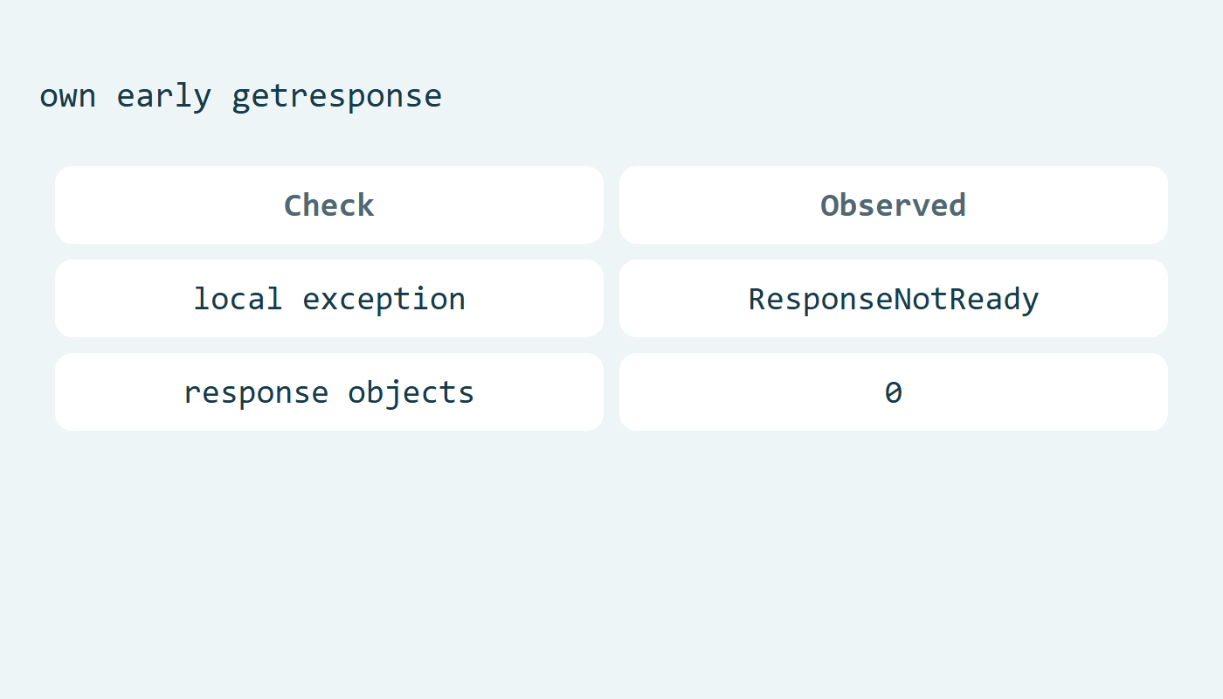This screenshot has width=1223, height=699.
Task: Click the word 'exception' in the table
Action: tap(384, 300)
